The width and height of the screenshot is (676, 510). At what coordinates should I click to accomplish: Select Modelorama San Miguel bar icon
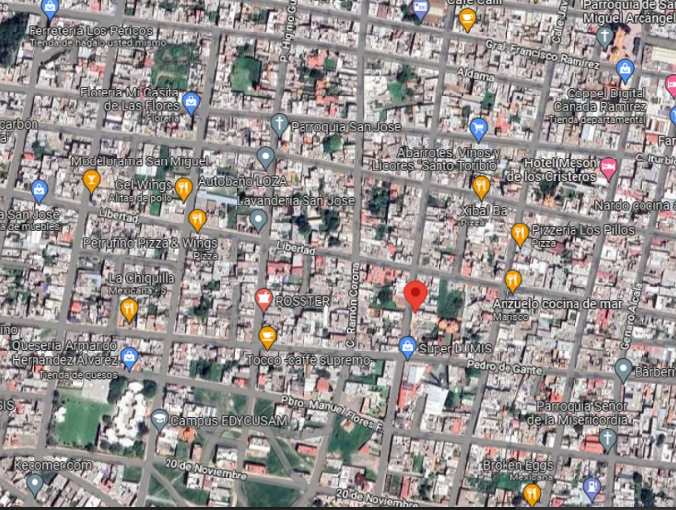pos(91,181)
